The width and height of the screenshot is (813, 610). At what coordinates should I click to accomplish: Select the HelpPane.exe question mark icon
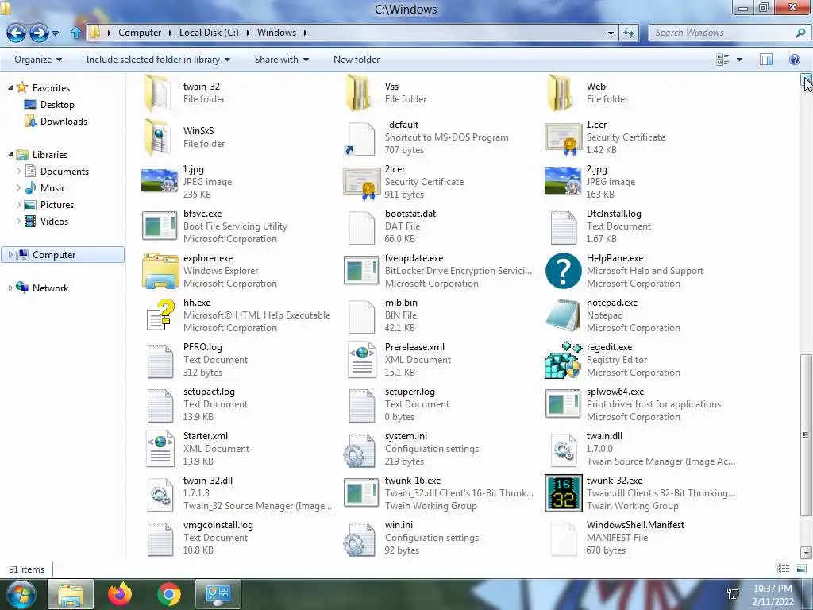coord(563,270)
